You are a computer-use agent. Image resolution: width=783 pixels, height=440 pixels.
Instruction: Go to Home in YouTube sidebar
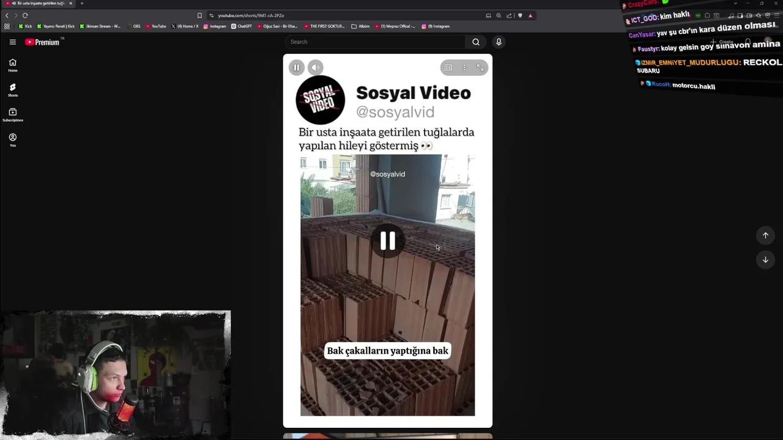[x=12, y=65]
